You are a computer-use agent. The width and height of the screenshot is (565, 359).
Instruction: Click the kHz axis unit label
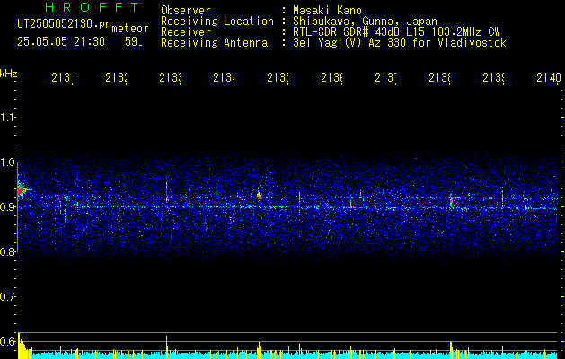[x=9, y=74]
